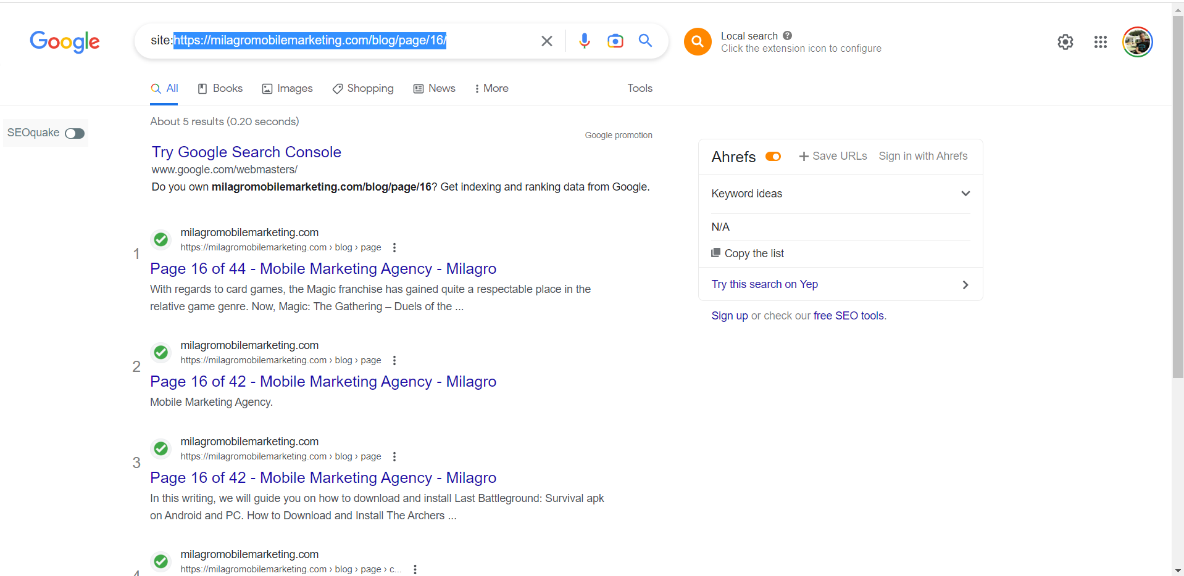The image size is (1184, 576).
Task: Switch to the News tab
Action: coord(435,88)
